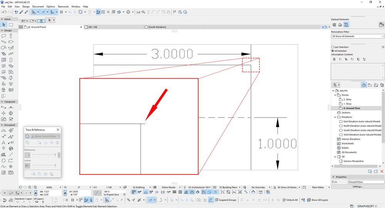The height and width of the screenshot is (208, 385).
Task: Zoom in using the magnifier icon
Action: pos(30,187)
